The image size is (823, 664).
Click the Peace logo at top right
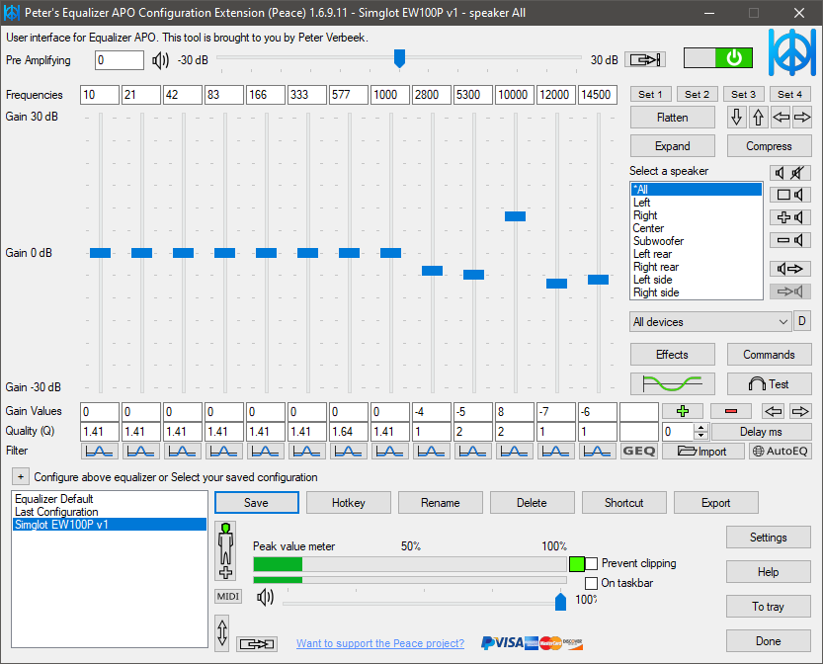point(791,52)
